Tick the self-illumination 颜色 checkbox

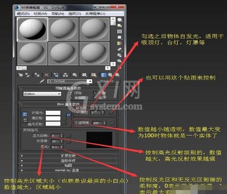click(x=78, y=112)
